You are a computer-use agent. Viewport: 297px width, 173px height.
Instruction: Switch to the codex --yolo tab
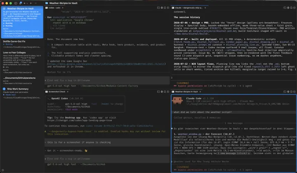click(54, 8)
